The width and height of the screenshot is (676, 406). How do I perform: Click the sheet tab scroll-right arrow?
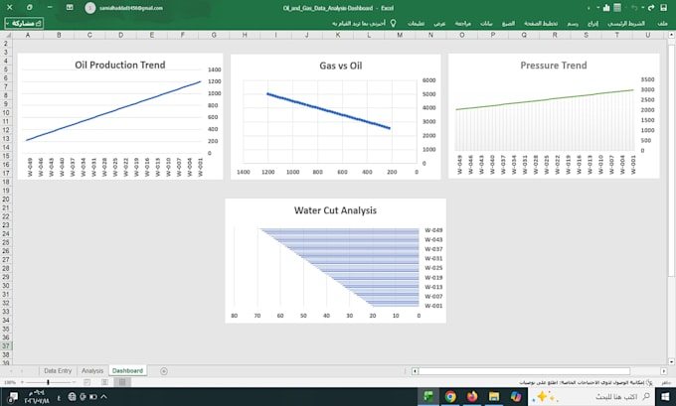(x=22, y=371)
